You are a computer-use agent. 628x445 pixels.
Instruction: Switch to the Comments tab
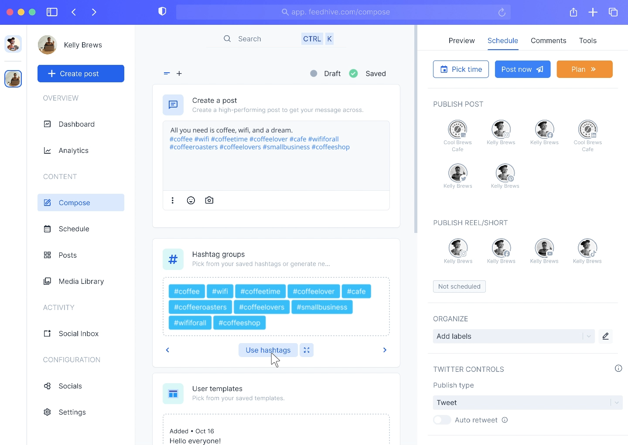point(548,40)
